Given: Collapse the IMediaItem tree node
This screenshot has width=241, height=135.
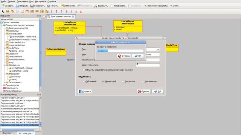Looking at the screenshot, I should click(x=5, y=65).
